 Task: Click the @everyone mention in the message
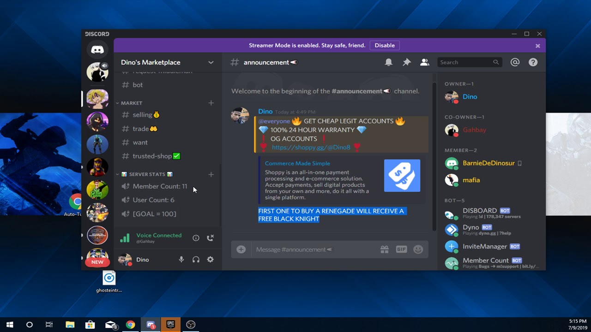point(274,121)
